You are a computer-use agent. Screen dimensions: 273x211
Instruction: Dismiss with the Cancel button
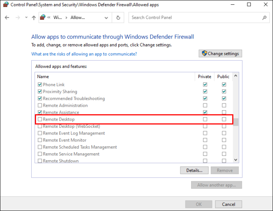pyautogui.click(x=228, y=204)
